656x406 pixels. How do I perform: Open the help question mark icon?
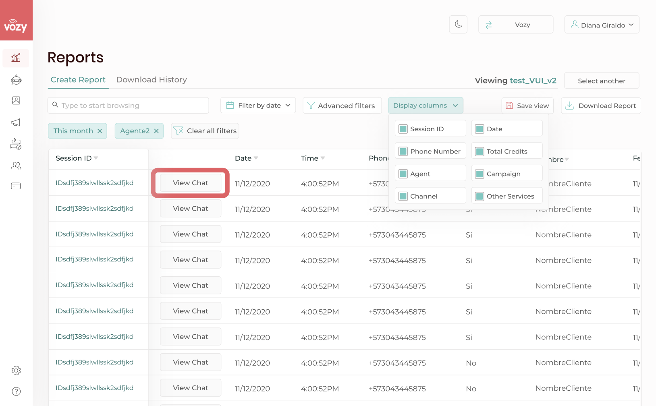coord(16,391)
